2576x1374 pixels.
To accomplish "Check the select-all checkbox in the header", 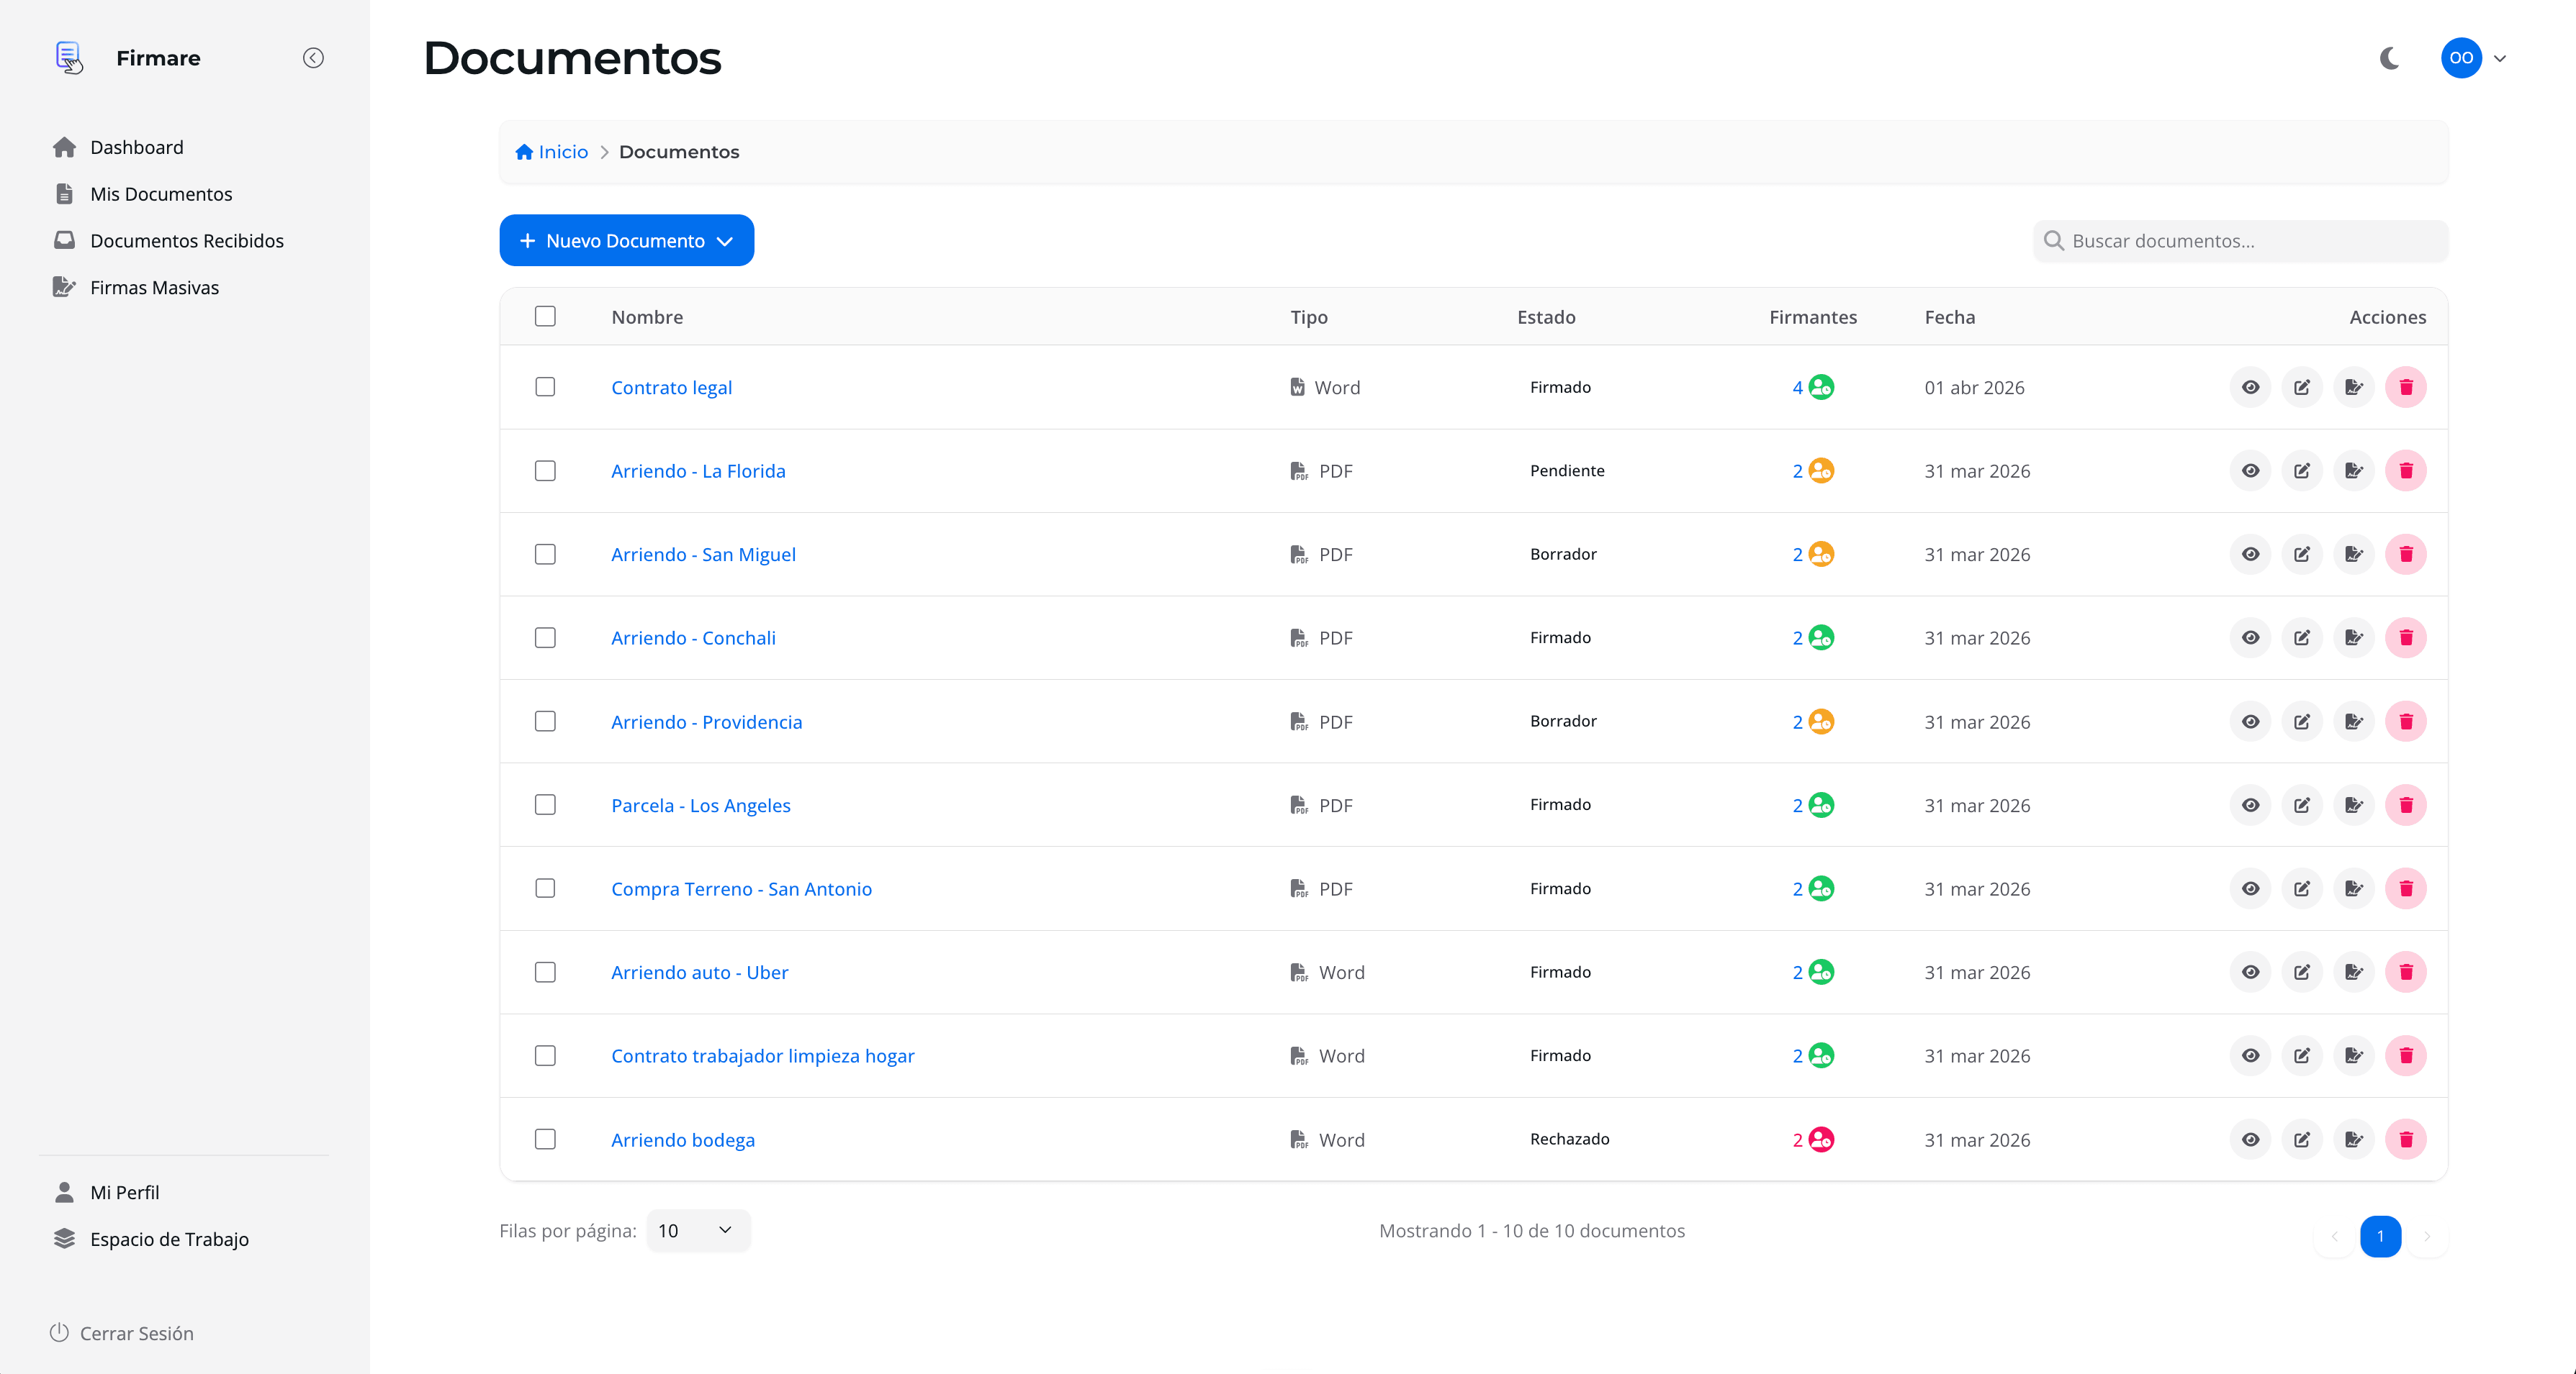I will (545, 316).
